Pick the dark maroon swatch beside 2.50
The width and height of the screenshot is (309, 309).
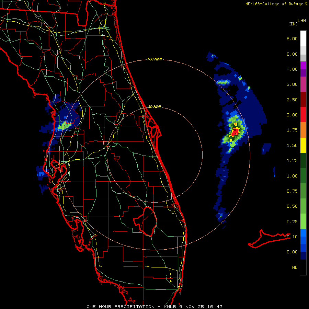click(303, 100)
